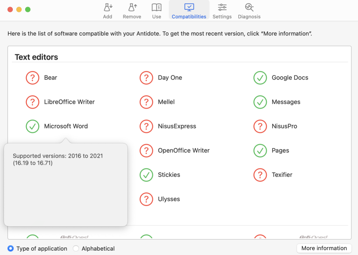Click the green check next to Microsoft Word
The height and width of the screenshot is (255, 358).
pos(32,126)
